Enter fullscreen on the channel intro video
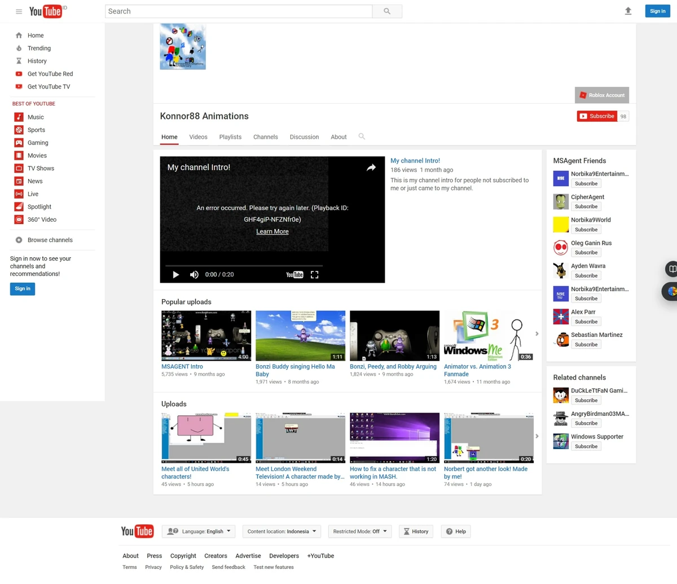Viewport: 677px width, 584px height. click(314, 274)
